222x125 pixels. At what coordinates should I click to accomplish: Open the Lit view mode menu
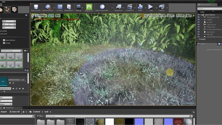pos(51,16)
